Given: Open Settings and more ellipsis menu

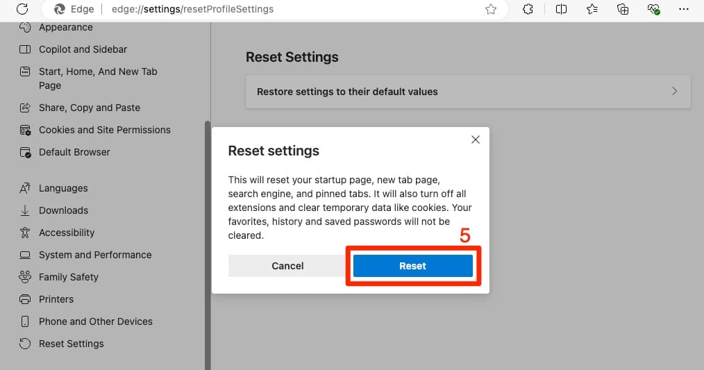Looking at the screenshot, I should [x=684, y=9].
